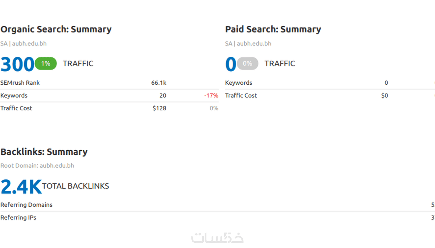Open the Paid Search: Summary heading
This screenshot has width=435, height=248.
(273, 29)
